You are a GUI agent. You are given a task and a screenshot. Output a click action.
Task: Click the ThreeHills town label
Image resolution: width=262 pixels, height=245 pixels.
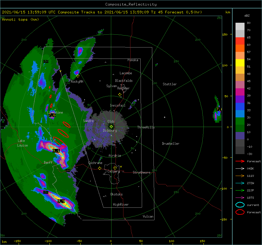[146, 127]
